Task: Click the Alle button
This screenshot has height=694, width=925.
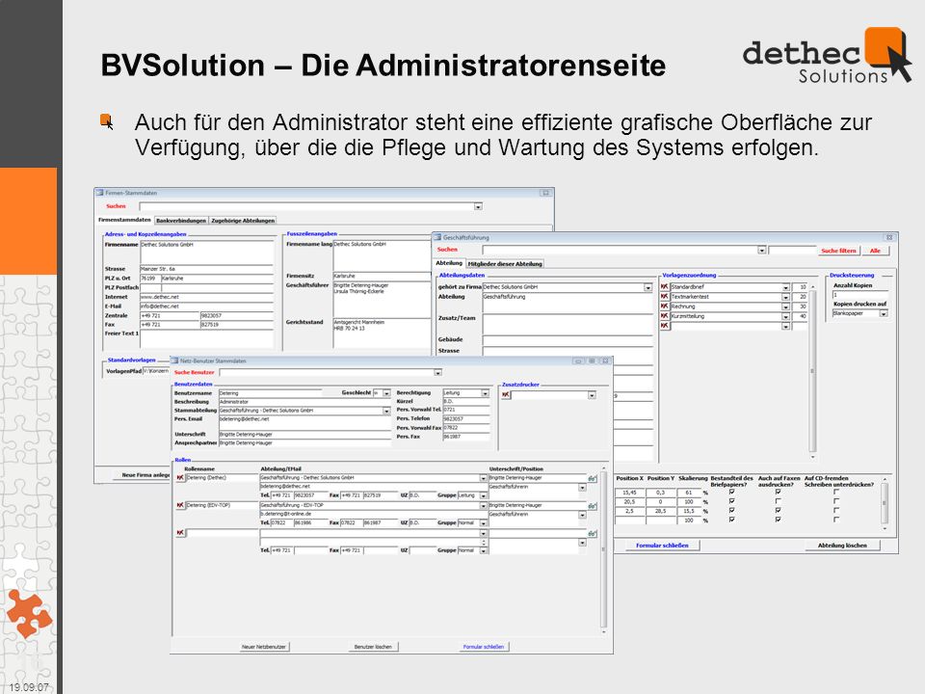Action: pyautogui.click(x=875, y=251)
